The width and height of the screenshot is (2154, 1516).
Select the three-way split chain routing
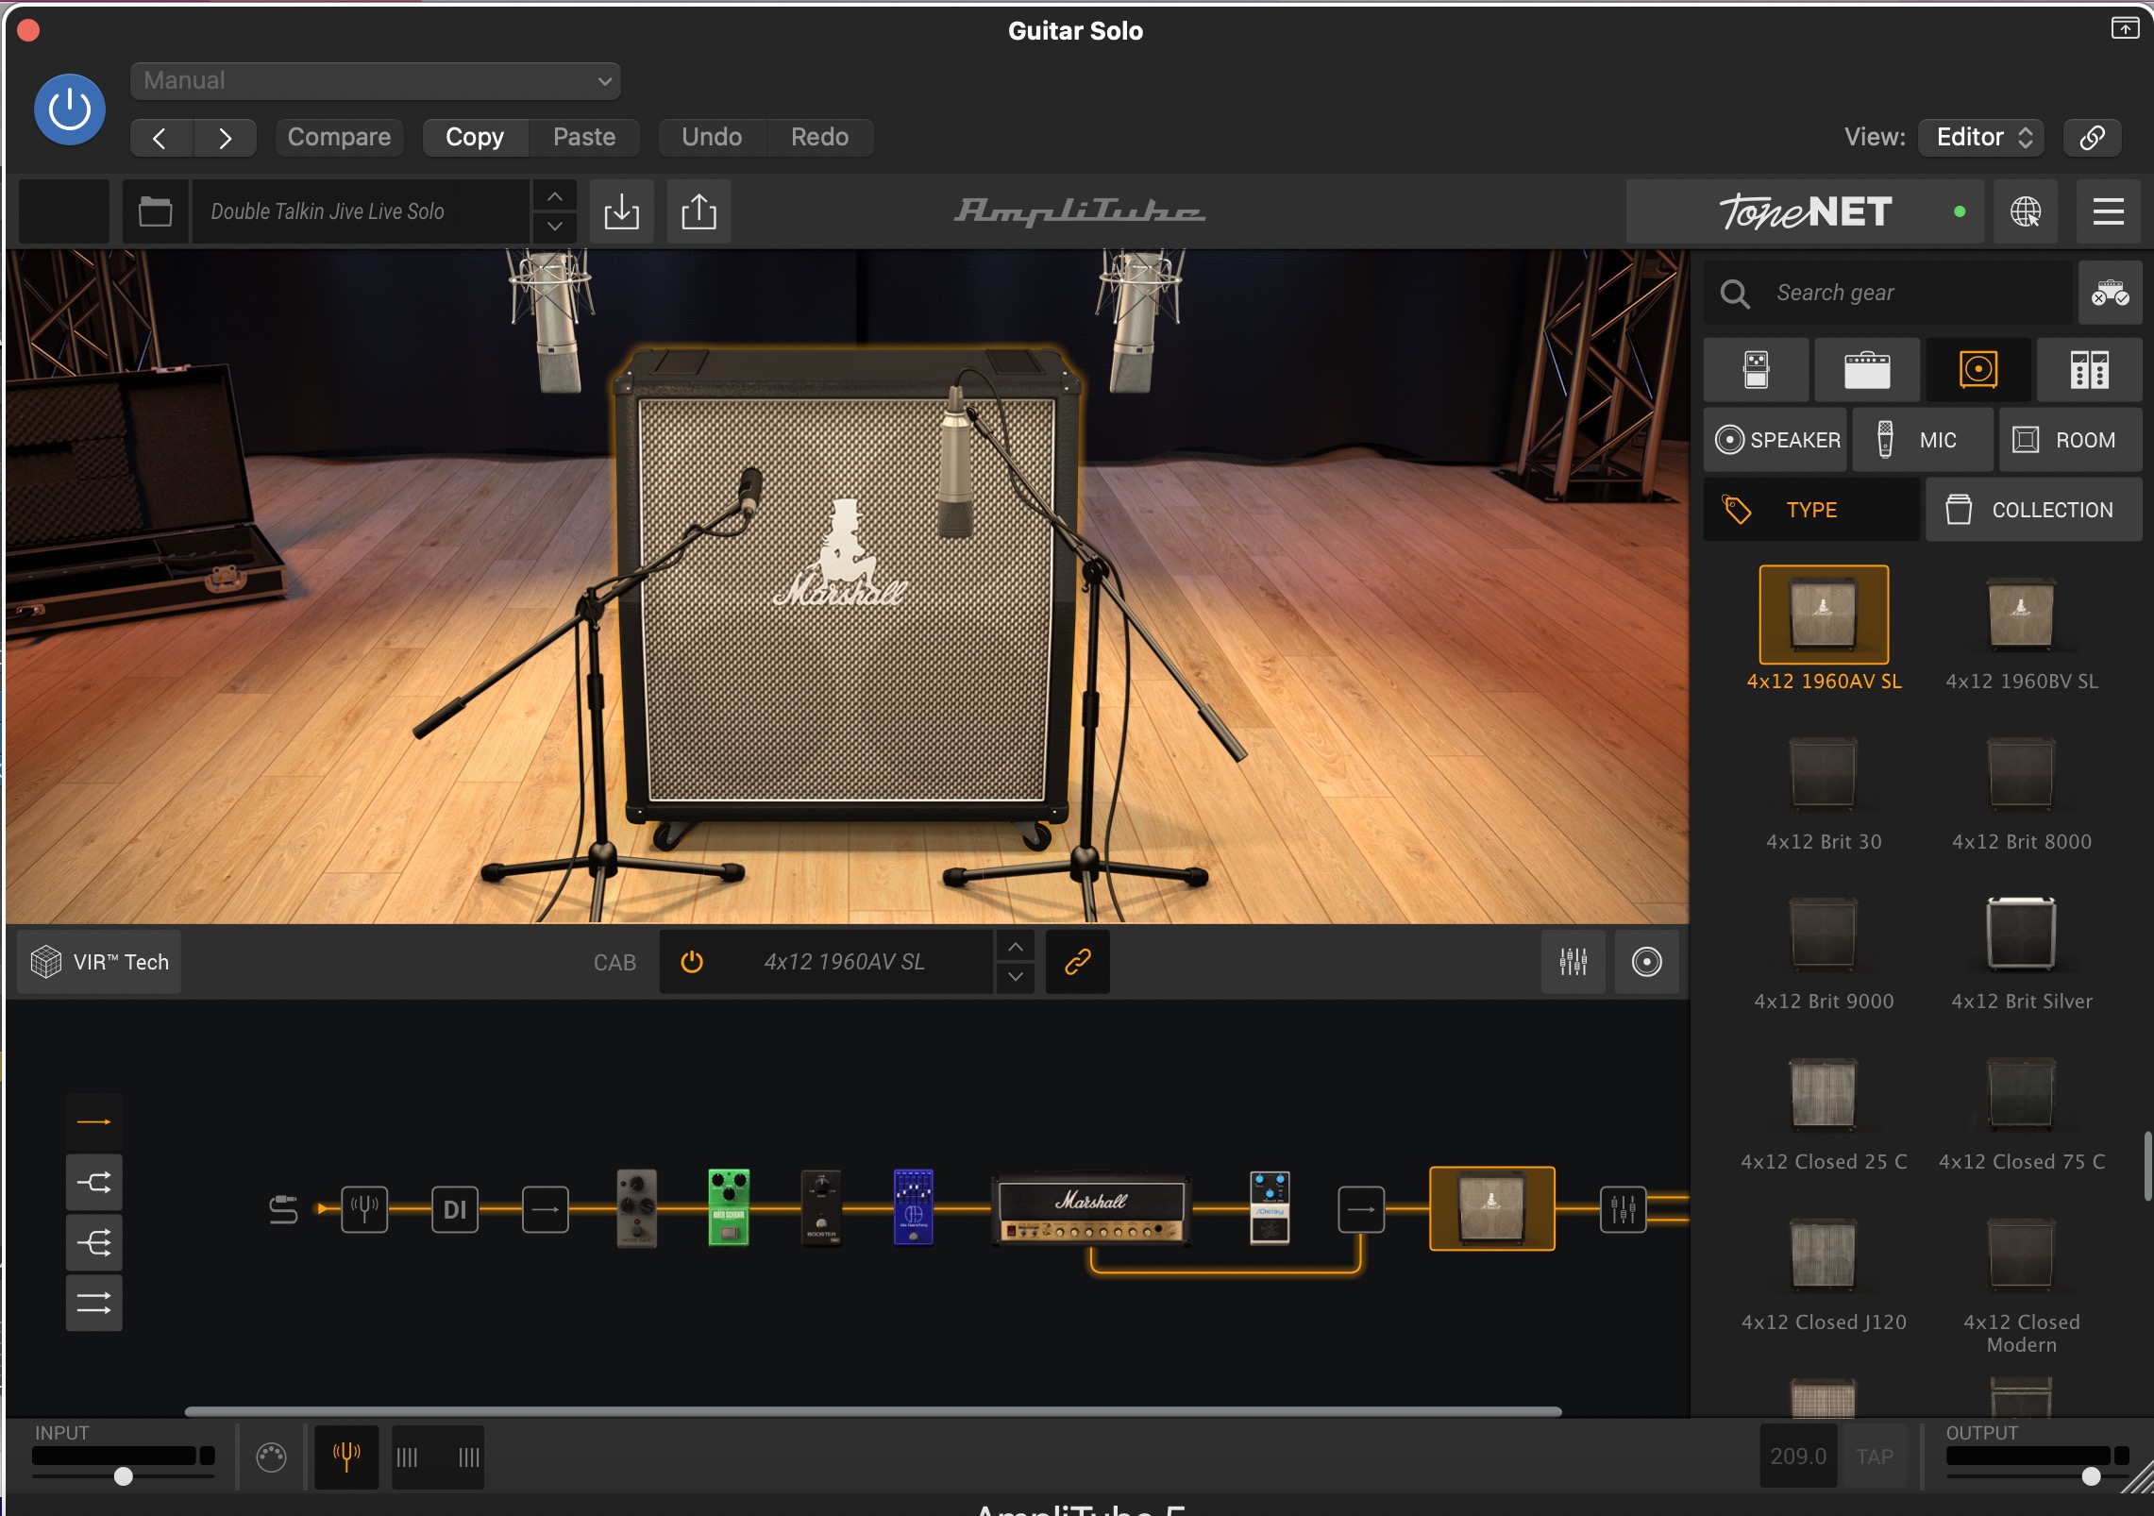pos(93,1242)
